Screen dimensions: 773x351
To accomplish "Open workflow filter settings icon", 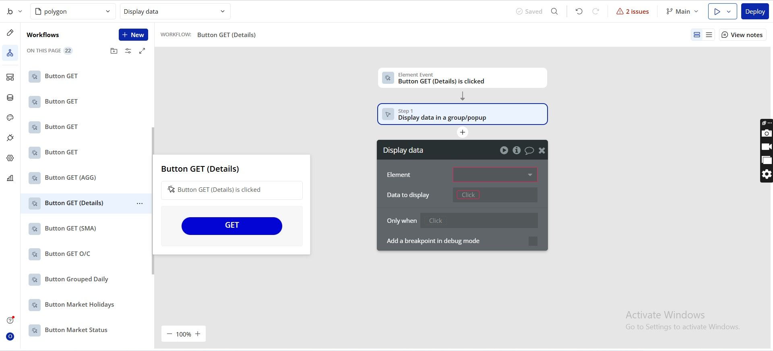I will click(x=128, y=51).
